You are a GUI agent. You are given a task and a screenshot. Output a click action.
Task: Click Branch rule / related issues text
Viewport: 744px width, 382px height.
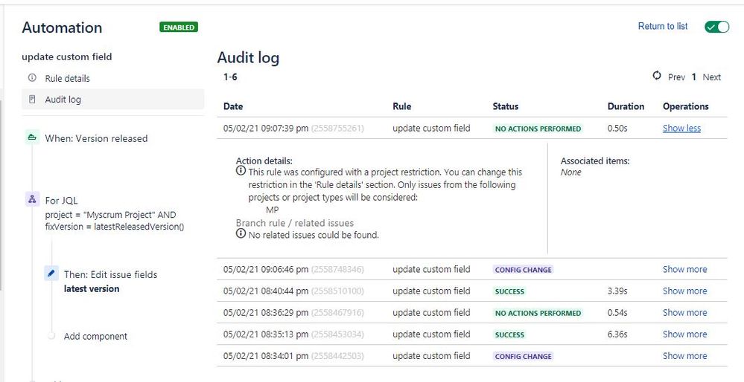[295, 223]
